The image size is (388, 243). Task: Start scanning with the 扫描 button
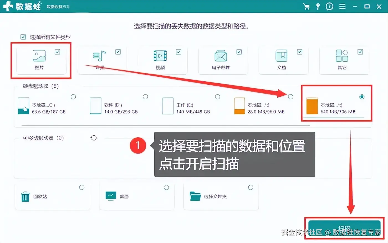pos(344,229)
